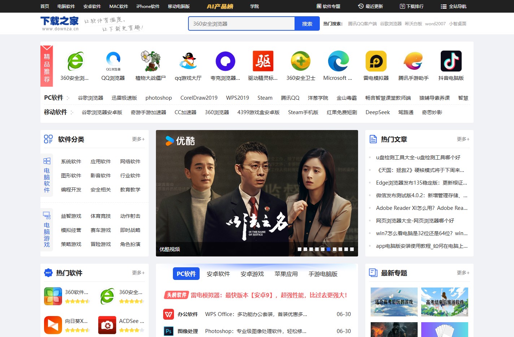Select the first carousel indicator dot
The image size is (514, 337).
point(299,249)
